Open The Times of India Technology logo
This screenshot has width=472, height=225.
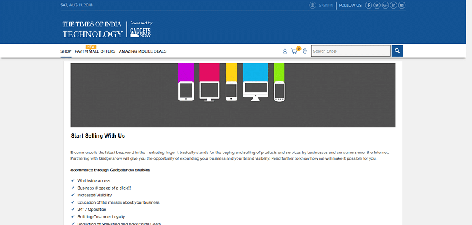(x=92, y=29)
